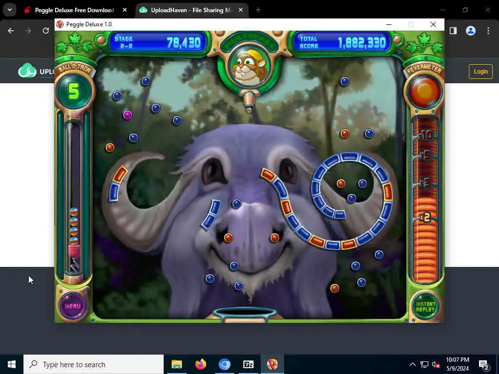
Task: Click the x10 marker on the Fevermeter
Action: pyautogui.click(x=425, y=135)
